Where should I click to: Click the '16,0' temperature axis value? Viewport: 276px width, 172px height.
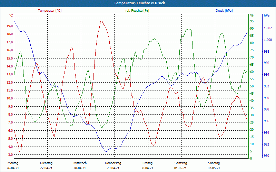pyautogui.click(x=10, y=50)
